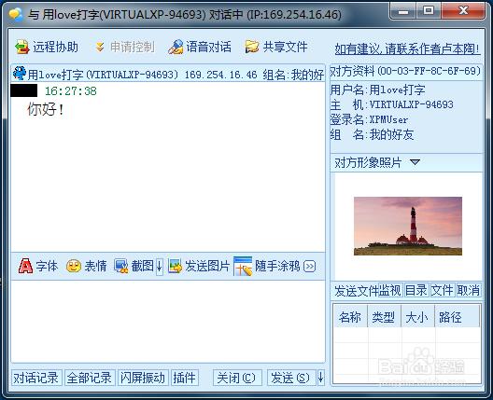Open the 共享文件 shared files folder icon
Image resolution: width=493 pixels, height=400 pixels.
coord(252,48)
